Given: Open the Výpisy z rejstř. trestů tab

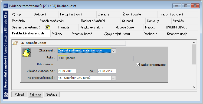Looking at the screenshot, I should pyautogui.click(x=122, y=34).
